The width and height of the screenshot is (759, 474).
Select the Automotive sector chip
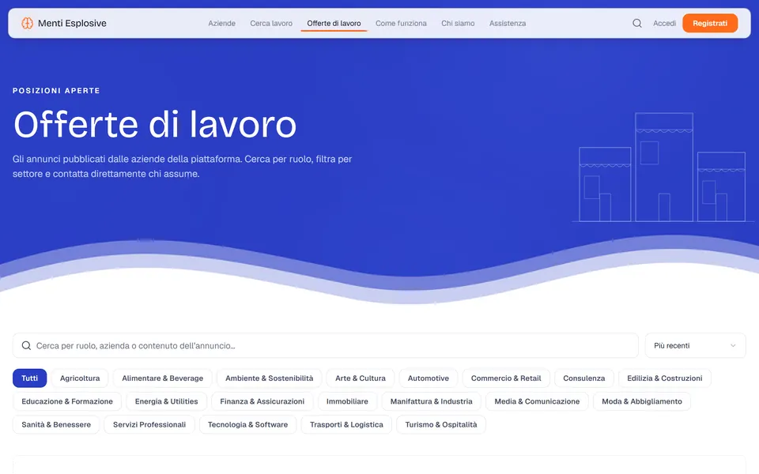tap(429, 378)
